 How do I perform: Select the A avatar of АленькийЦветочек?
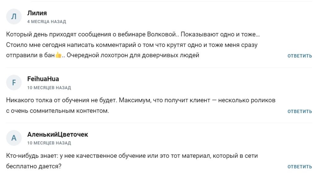pyautogui.click(x=14, y=138)
